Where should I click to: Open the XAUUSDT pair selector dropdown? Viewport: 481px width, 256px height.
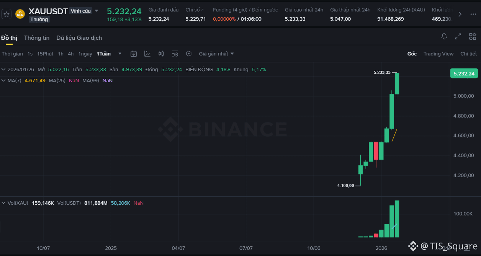coord(97,11)
